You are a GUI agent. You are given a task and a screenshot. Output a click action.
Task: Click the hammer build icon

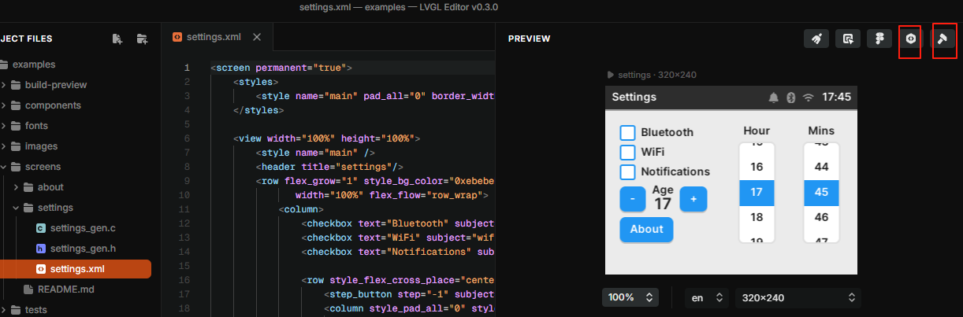point(943,39)
